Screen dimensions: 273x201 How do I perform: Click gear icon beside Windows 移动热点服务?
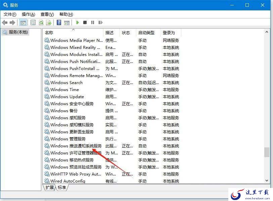pos(47,160)
